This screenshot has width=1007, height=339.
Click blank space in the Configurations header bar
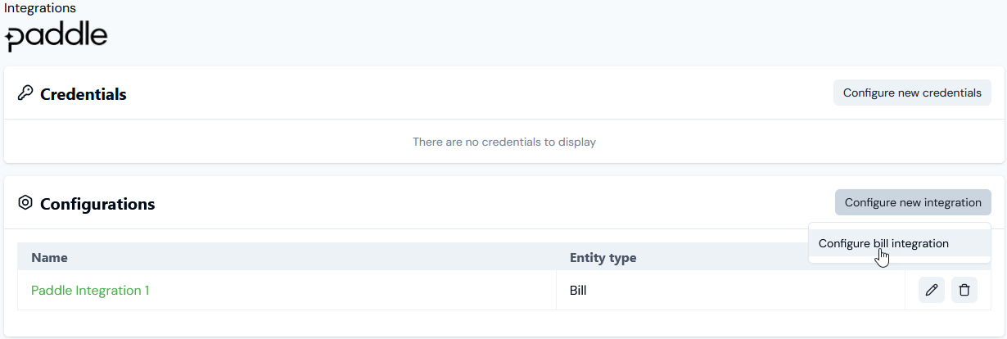pos(491,203)
